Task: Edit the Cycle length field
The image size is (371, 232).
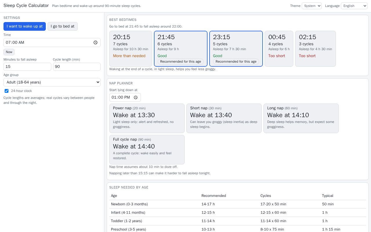Action: [77, 67]
